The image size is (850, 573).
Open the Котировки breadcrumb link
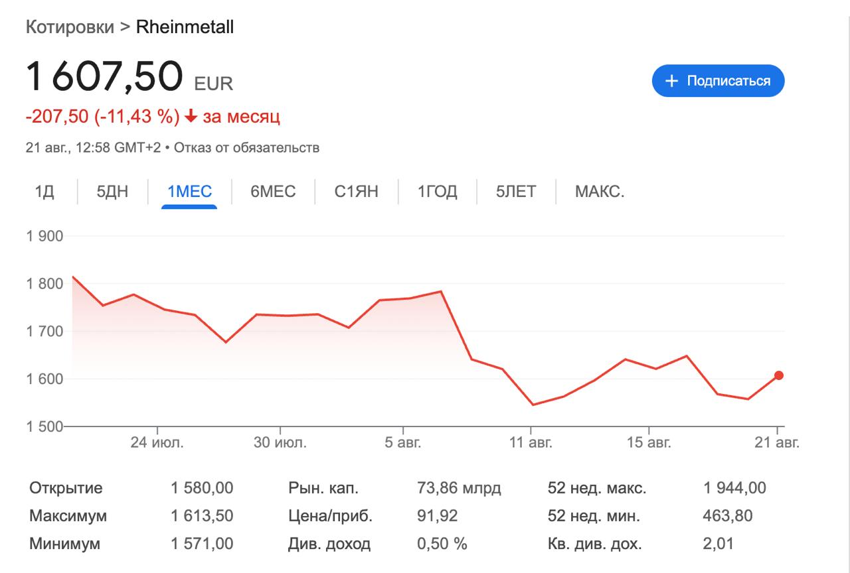69,27
